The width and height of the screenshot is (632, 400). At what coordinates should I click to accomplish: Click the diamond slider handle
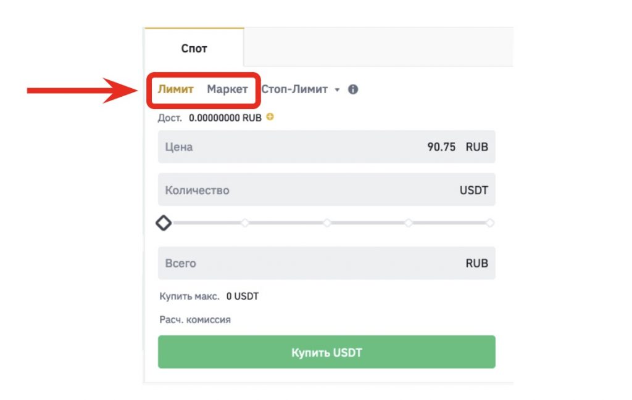point(164,222)
